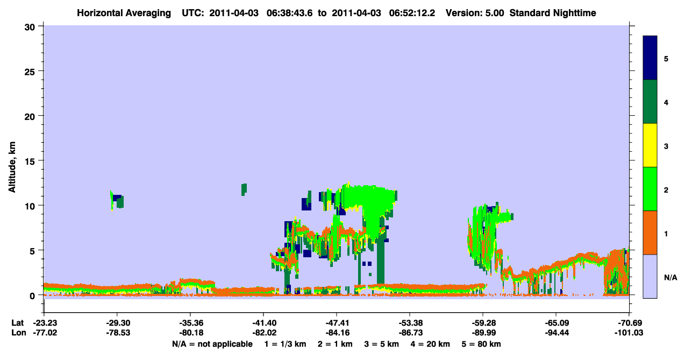Click the latitude value '-65.09'

[556, 323]
